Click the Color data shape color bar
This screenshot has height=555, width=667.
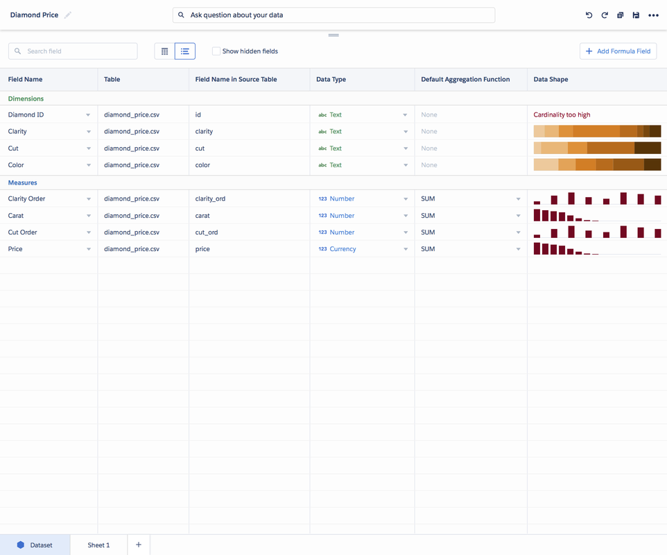pyautogui.click(x=597, y=164)
